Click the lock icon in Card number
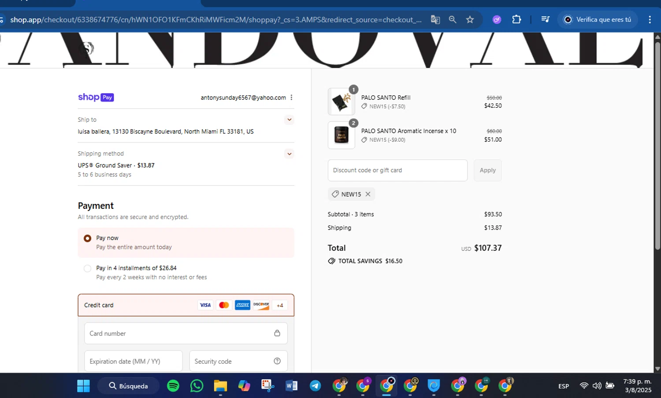 [x=277, y=333]
